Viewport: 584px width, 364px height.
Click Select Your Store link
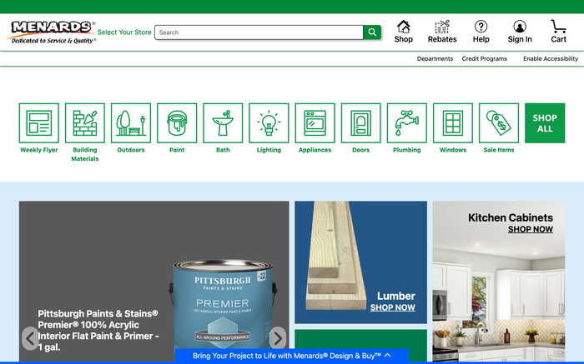[x=124, y=32]
